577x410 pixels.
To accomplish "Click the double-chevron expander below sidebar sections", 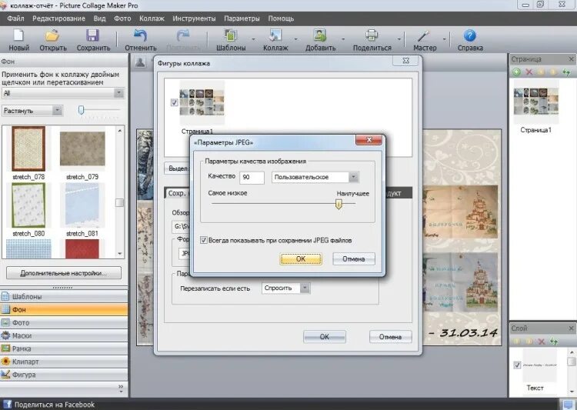I will pyautogui.click(x=121, y=388).
